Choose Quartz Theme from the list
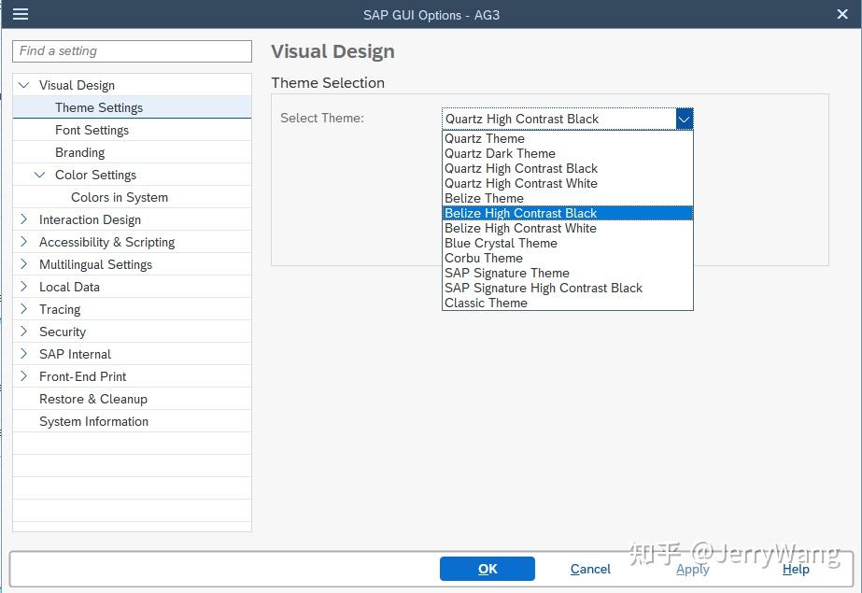This screenshot has width=862, height=593. pyautogui.click(x=567, y=138)
